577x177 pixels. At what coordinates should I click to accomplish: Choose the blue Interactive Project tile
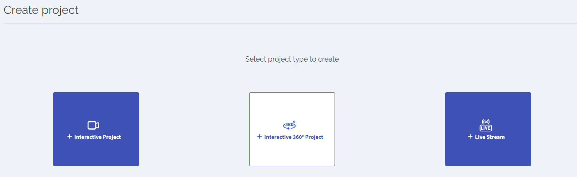tap(96, 129)
